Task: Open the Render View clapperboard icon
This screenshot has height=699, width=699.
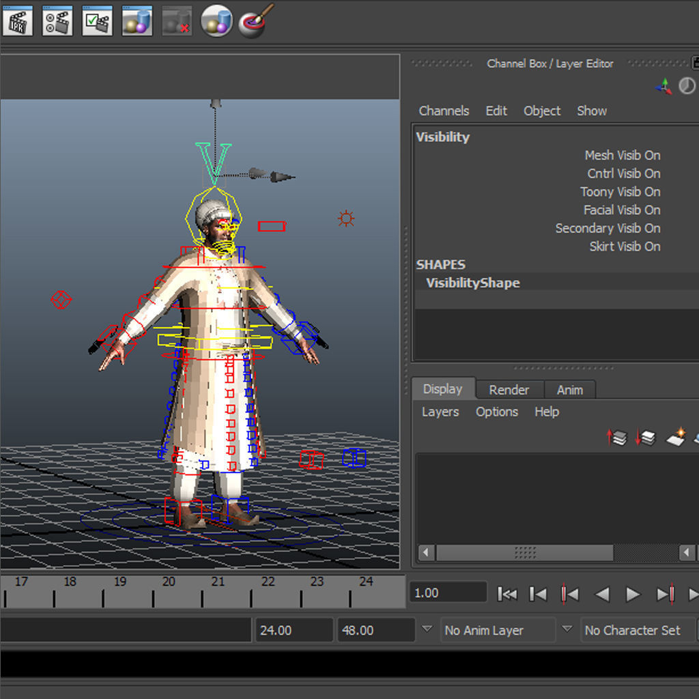Action: tap(57, 20)
